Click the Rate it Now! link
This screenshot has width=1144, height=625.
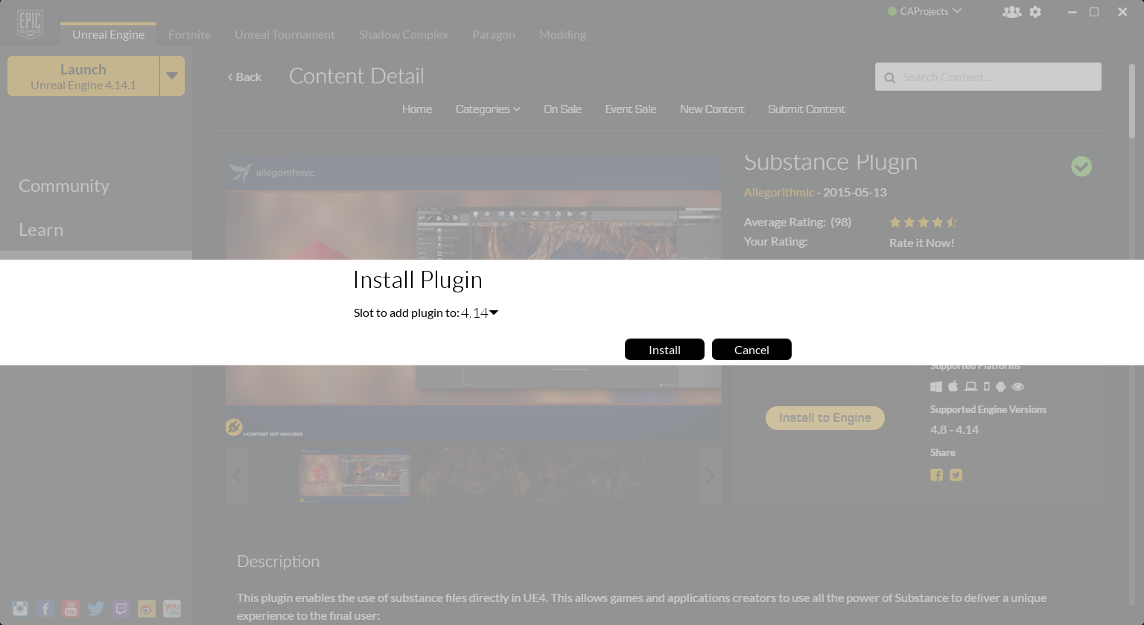[x=921, y=243]
